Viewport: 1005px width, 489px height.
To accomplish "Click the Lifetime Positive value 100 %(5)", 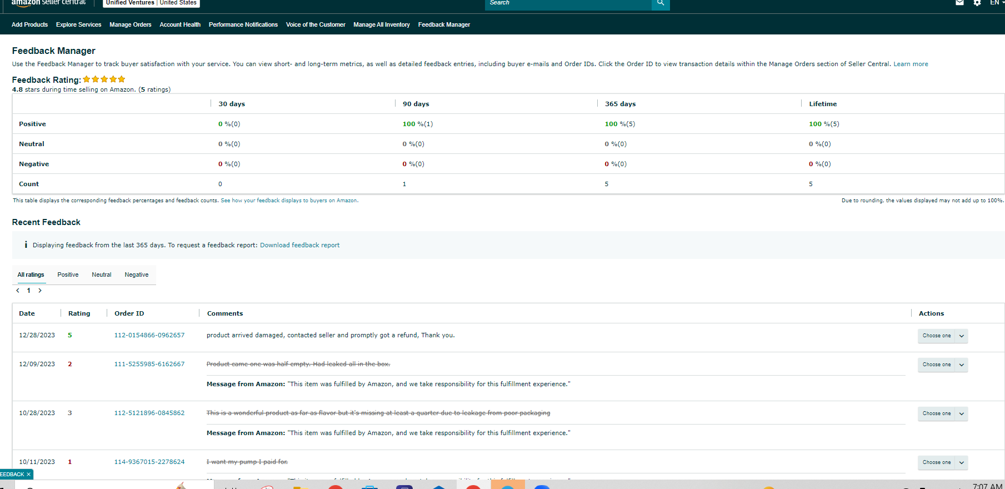I will pos(824,124).
